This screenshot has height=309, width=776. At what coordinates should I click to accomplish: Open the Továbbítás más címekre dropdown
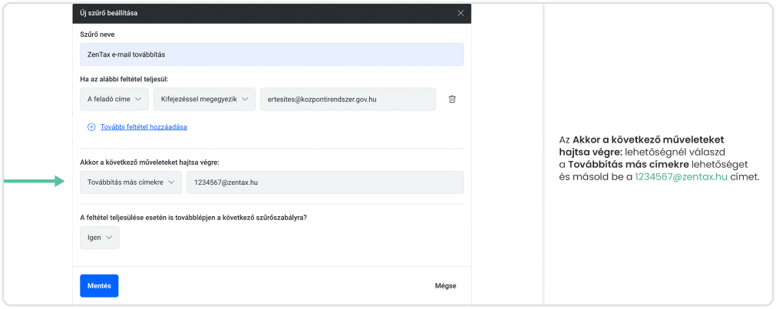(x=130, y=182)
